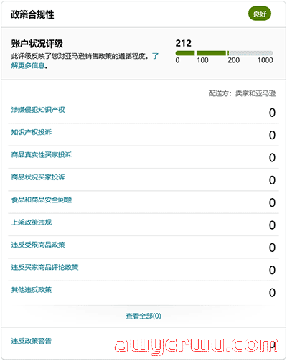287x361 pixels.
Task: Open the 违反买家商品评论政策 link
Action: click(x=44, y=267)
